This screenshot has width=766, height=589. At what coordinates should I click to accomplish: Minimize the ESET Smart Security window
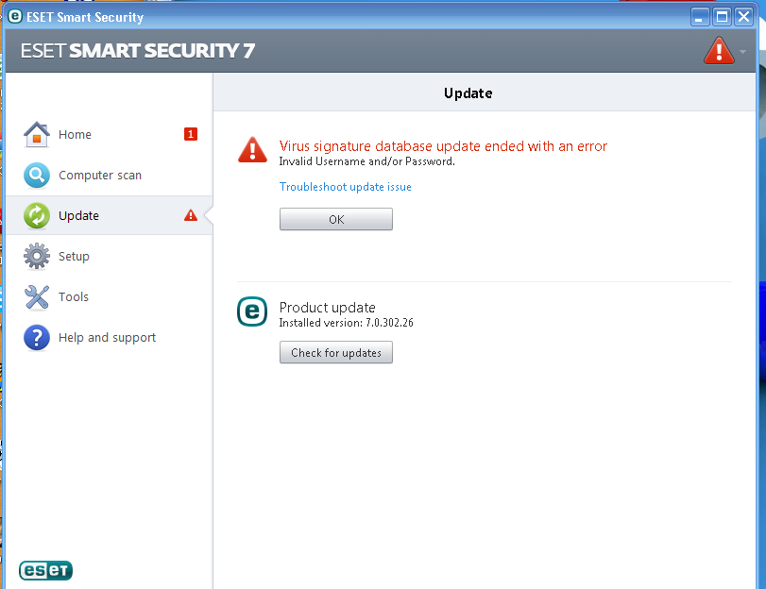point(700,17)
